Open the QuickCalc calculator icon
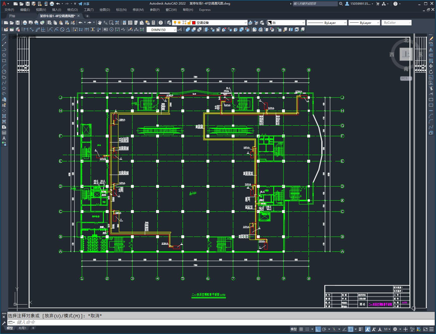This screenshot has width=436, height=334. (x=153, y=23)
